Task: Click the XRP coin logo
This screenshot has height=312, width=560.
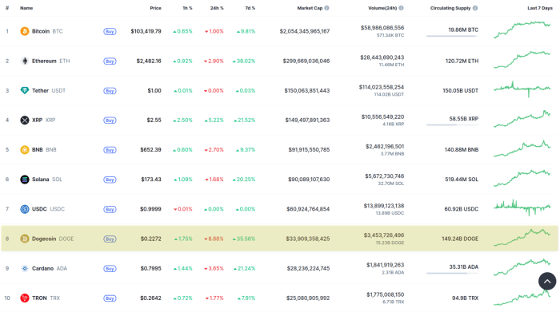Action: [x=25, y=120]
